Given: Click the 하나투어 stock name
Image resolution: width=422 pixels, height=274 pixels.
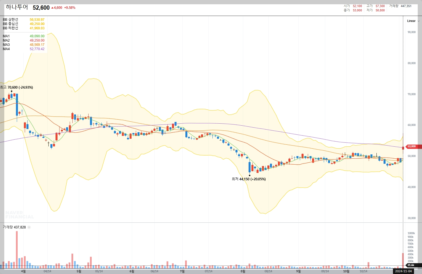Looking at the screenshot, I should [x=17, y=7].
